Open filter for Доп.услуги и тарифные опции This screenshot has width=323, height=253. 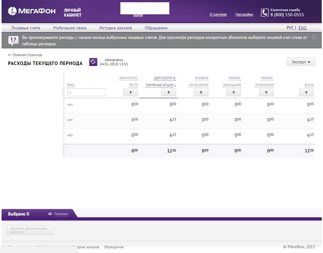point(168,92)
